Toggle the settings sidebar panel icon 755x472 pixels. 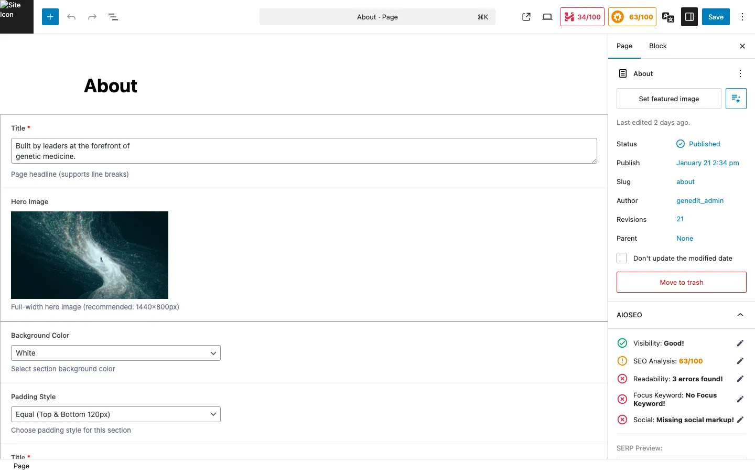tap(689, 17)
